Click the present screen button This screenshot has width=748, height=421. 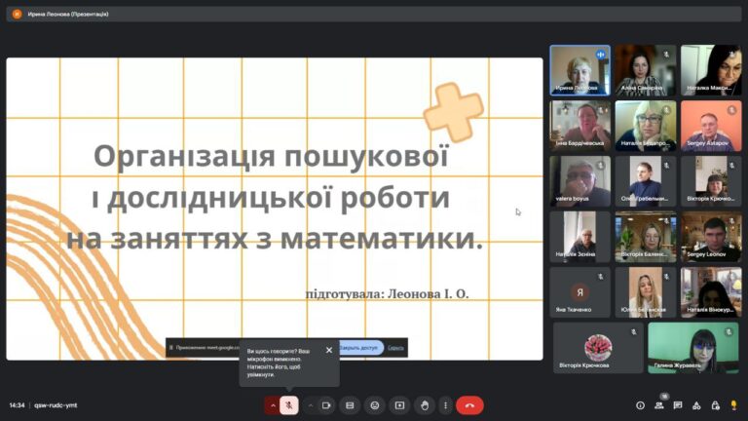pyautogui.click(x=399, y=405)
